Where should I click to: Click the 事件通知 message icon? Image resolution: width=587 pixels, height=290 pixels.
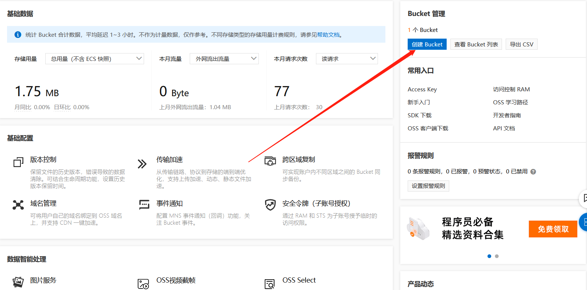[144, 205]
